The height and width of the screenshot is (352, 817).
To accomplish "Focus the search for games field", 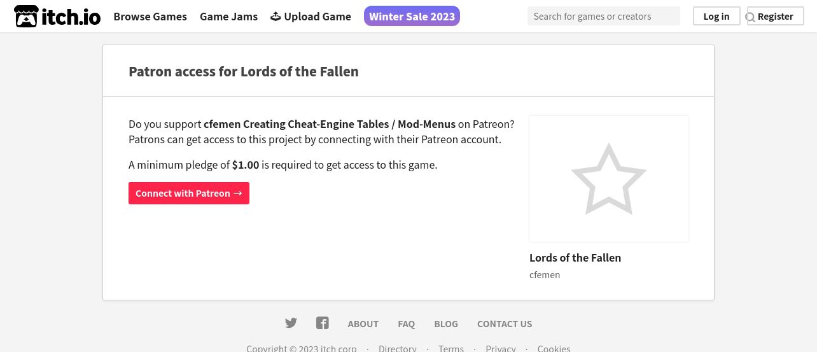I will point(604,16).
